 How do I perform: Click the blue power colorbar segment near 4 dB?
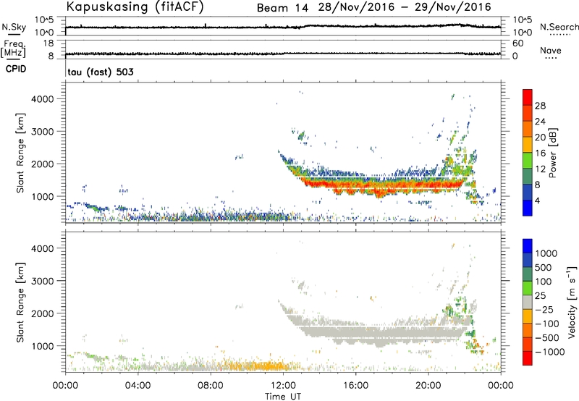pos(528,208)
